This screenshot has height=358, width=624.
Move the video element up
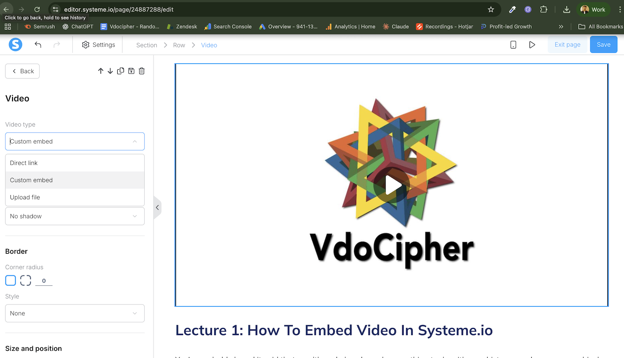point(101,71)
